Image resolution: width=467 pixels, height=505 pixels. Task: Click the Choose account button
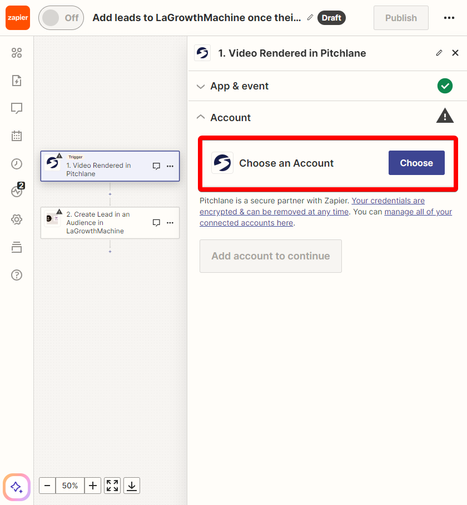coord(416,163)
